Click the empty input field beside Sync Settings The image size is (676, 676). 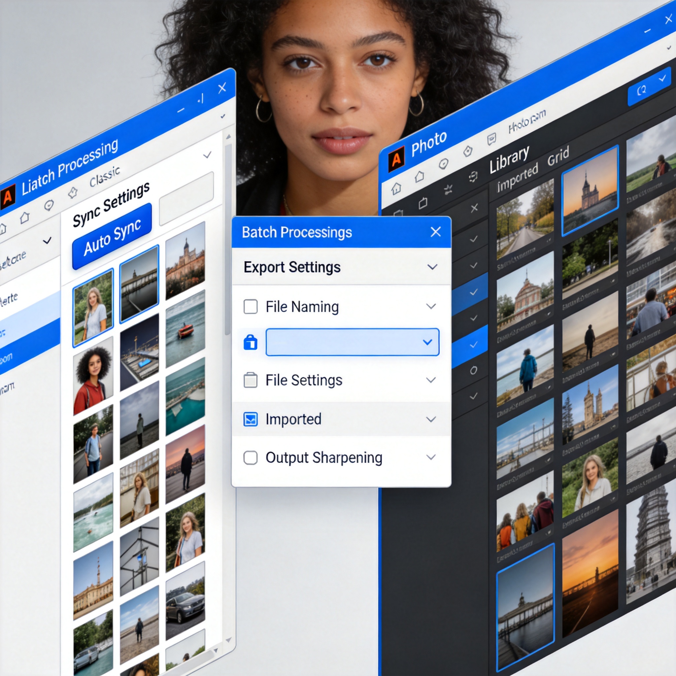click(x=186, y=198)
